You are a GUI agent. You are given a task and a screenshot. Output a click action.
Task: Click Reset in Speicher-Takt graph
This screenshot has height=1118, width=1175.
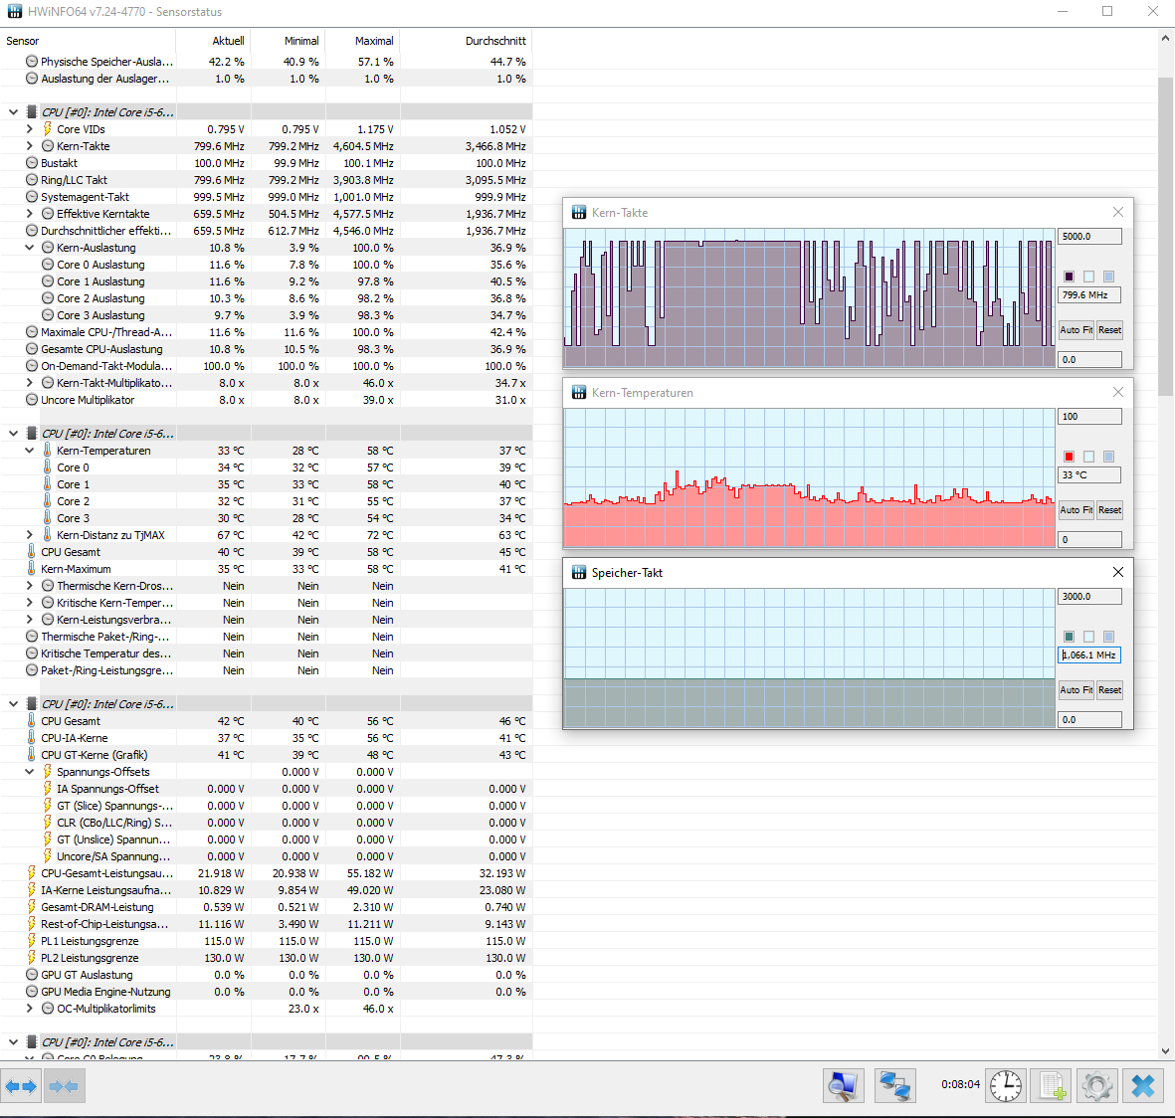click(x=1109, y=689)
